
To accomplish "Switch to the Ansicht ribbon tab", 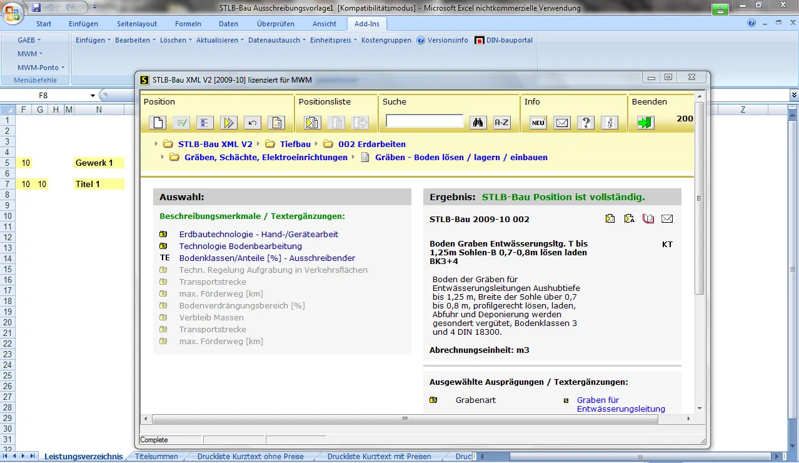I will [324, 24].
